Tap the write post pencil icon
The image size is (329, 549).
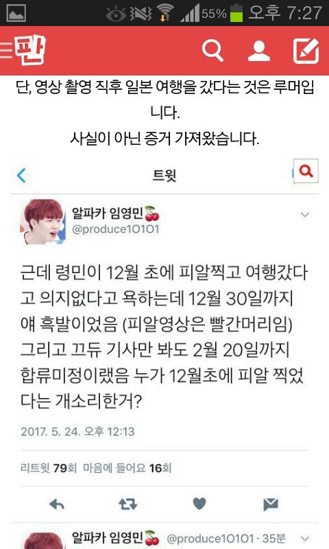tap(306, 51)
